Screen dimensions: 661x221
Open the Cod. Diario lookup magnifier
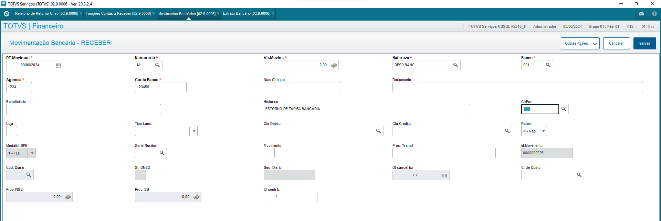click(29, 175)
